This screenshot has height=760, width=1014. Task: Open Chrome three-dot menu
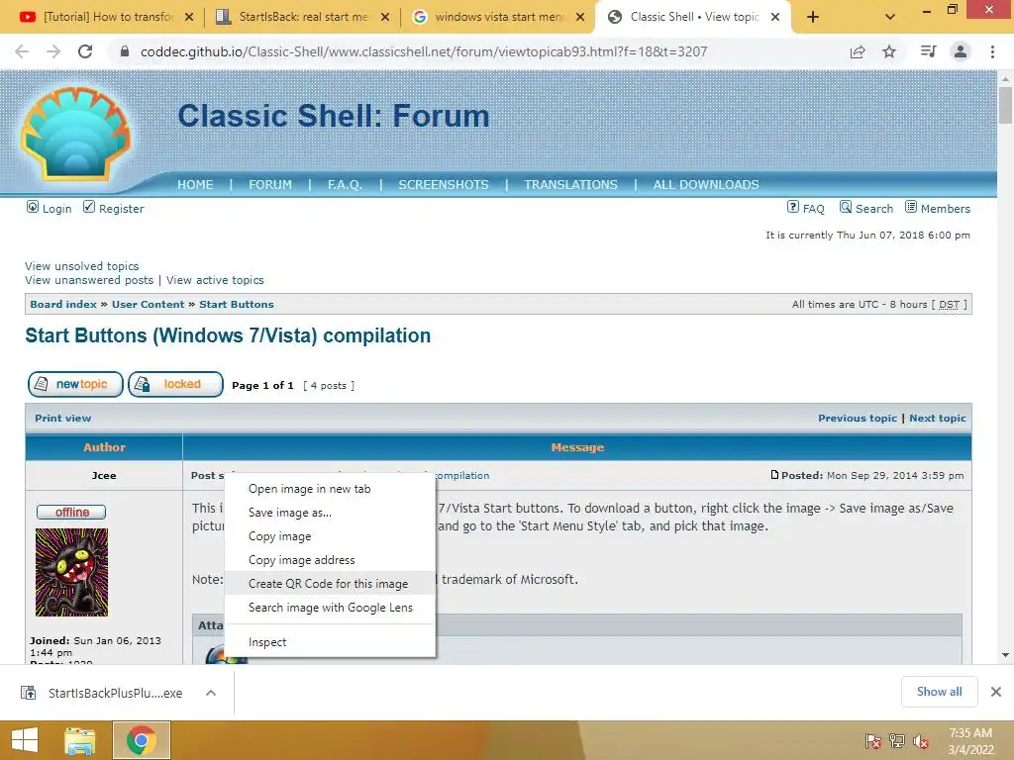[x=992, y=51]
